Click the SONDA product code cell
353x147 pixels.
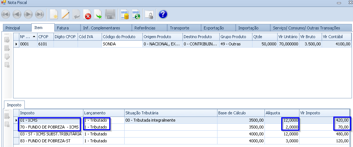[x=121, y=44]
